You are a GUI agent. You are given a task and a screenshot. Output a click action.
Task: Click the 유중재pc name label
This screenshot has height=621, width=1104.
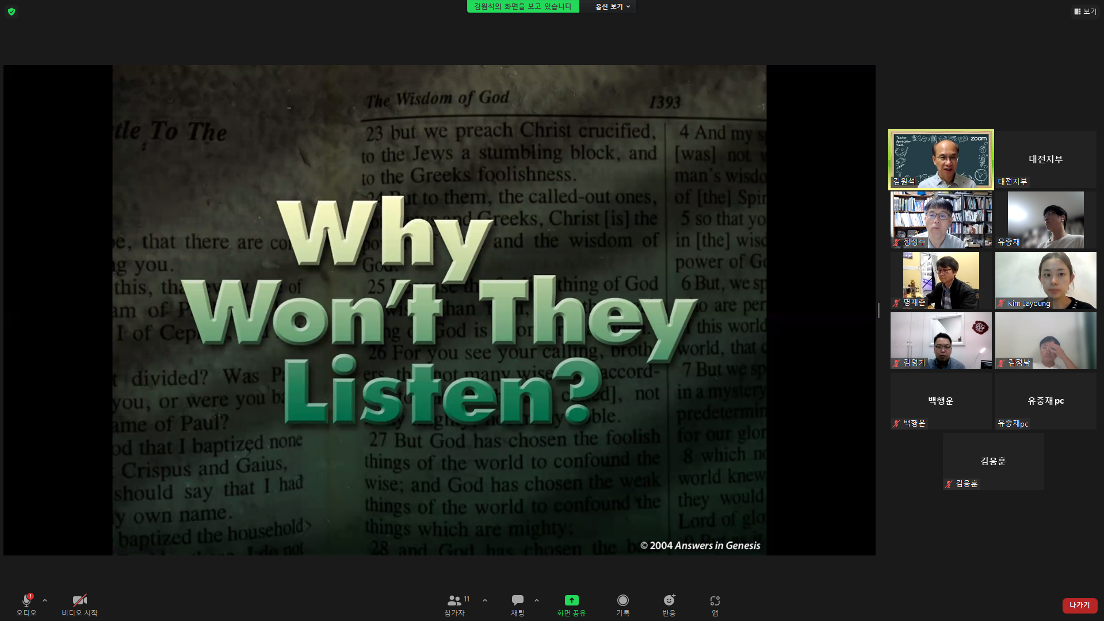coord(1013,424)
